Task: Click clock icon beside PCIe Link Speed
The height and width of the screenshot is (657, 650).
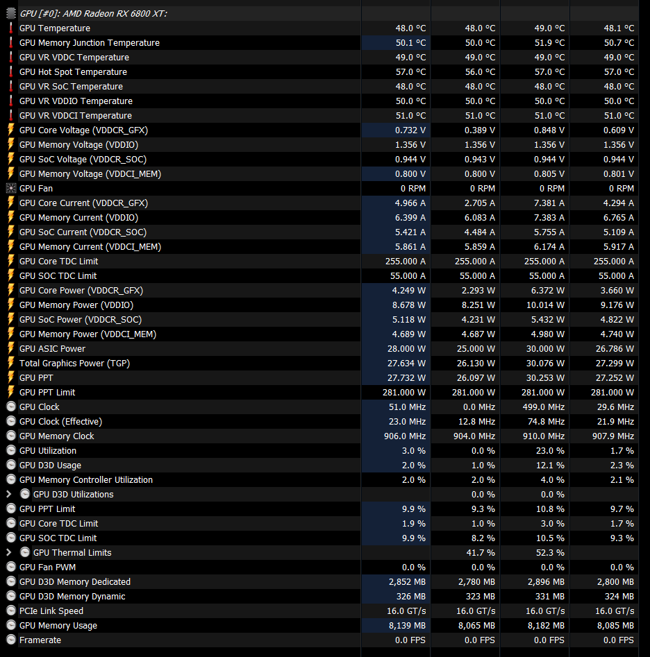Action: coord(11,611)
